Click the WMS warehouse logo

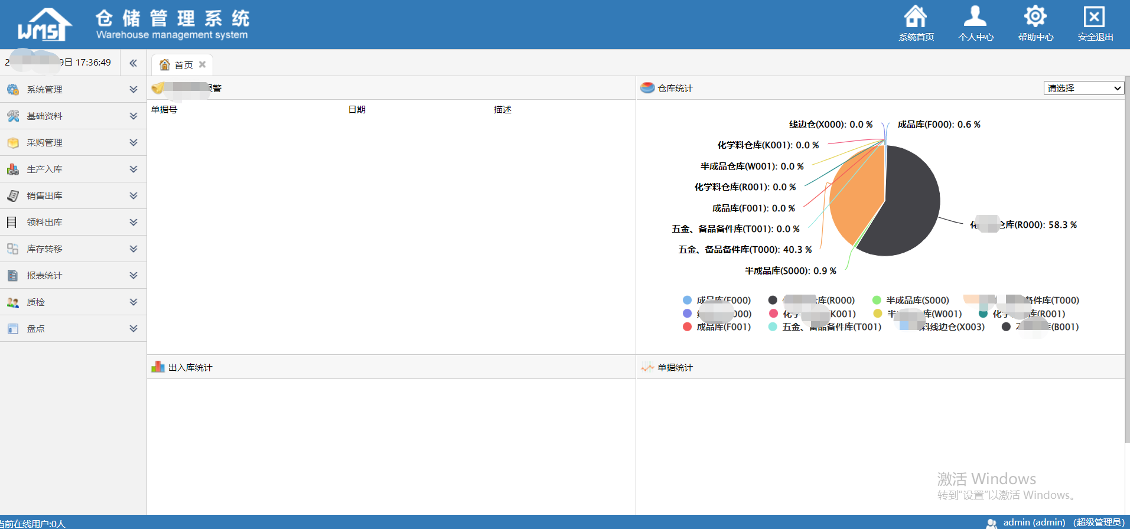[45, 25]
